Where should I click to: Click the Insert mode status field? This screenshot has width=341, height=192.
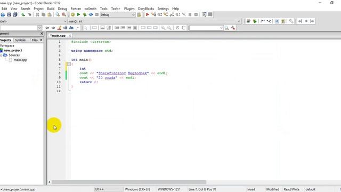pos(251,189)
